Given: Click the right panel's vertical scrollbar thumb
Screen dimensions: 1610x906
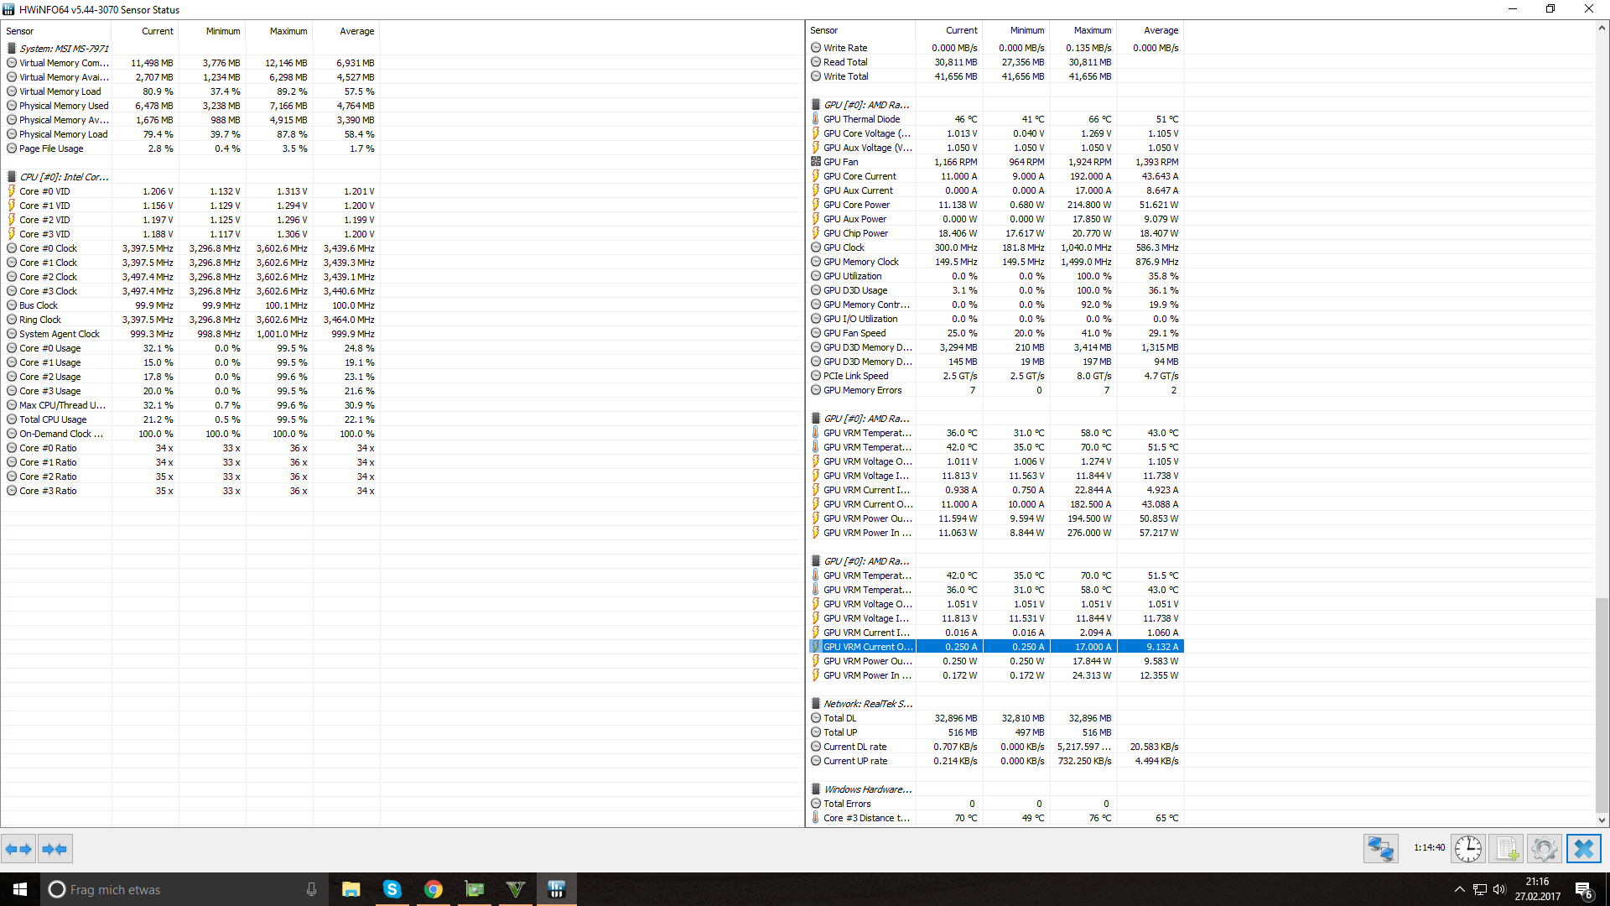Looking at the screenshot, I should tap(1602, 703).
